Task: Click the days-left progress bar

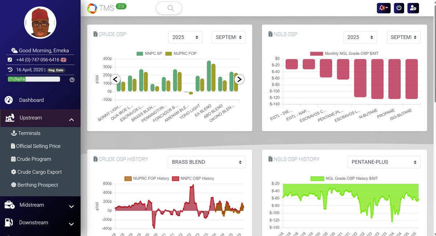Action: (x=34, y=79)
